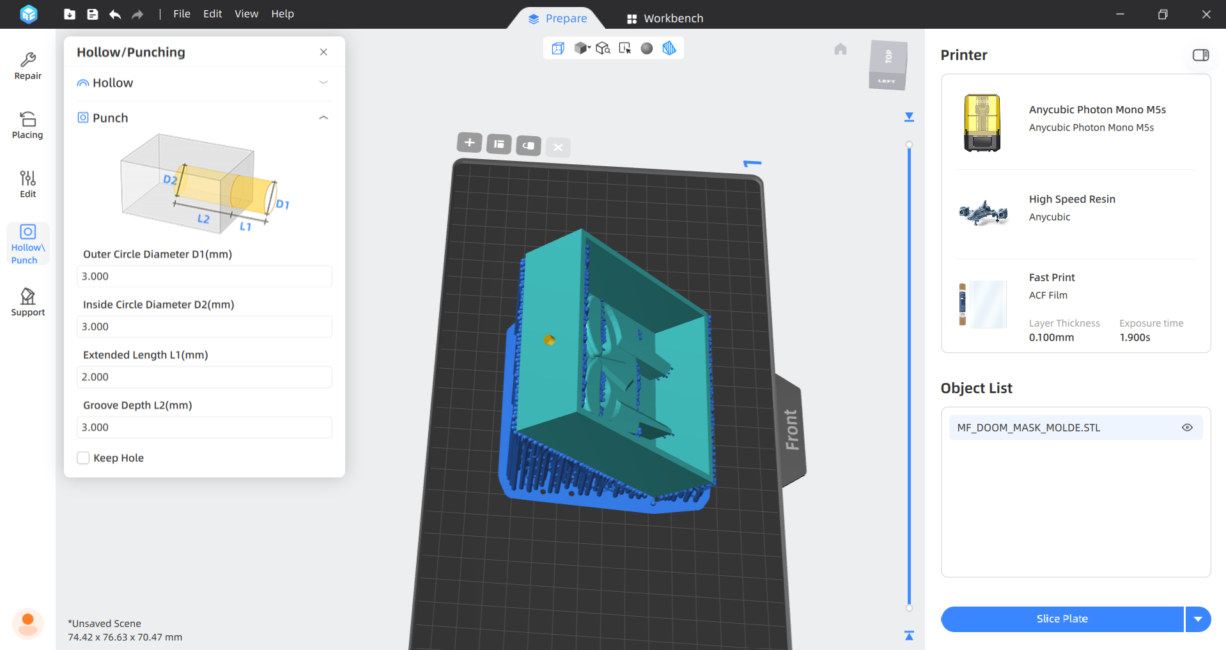Select the Hollow\Punch tool
Image resolution: width=1226 pixels, height=650 pixels.
[27, 244]
